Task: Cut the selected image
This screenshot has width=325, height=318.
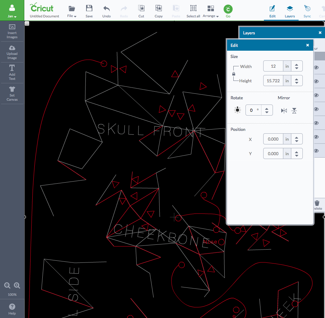Action: point(141,11)
